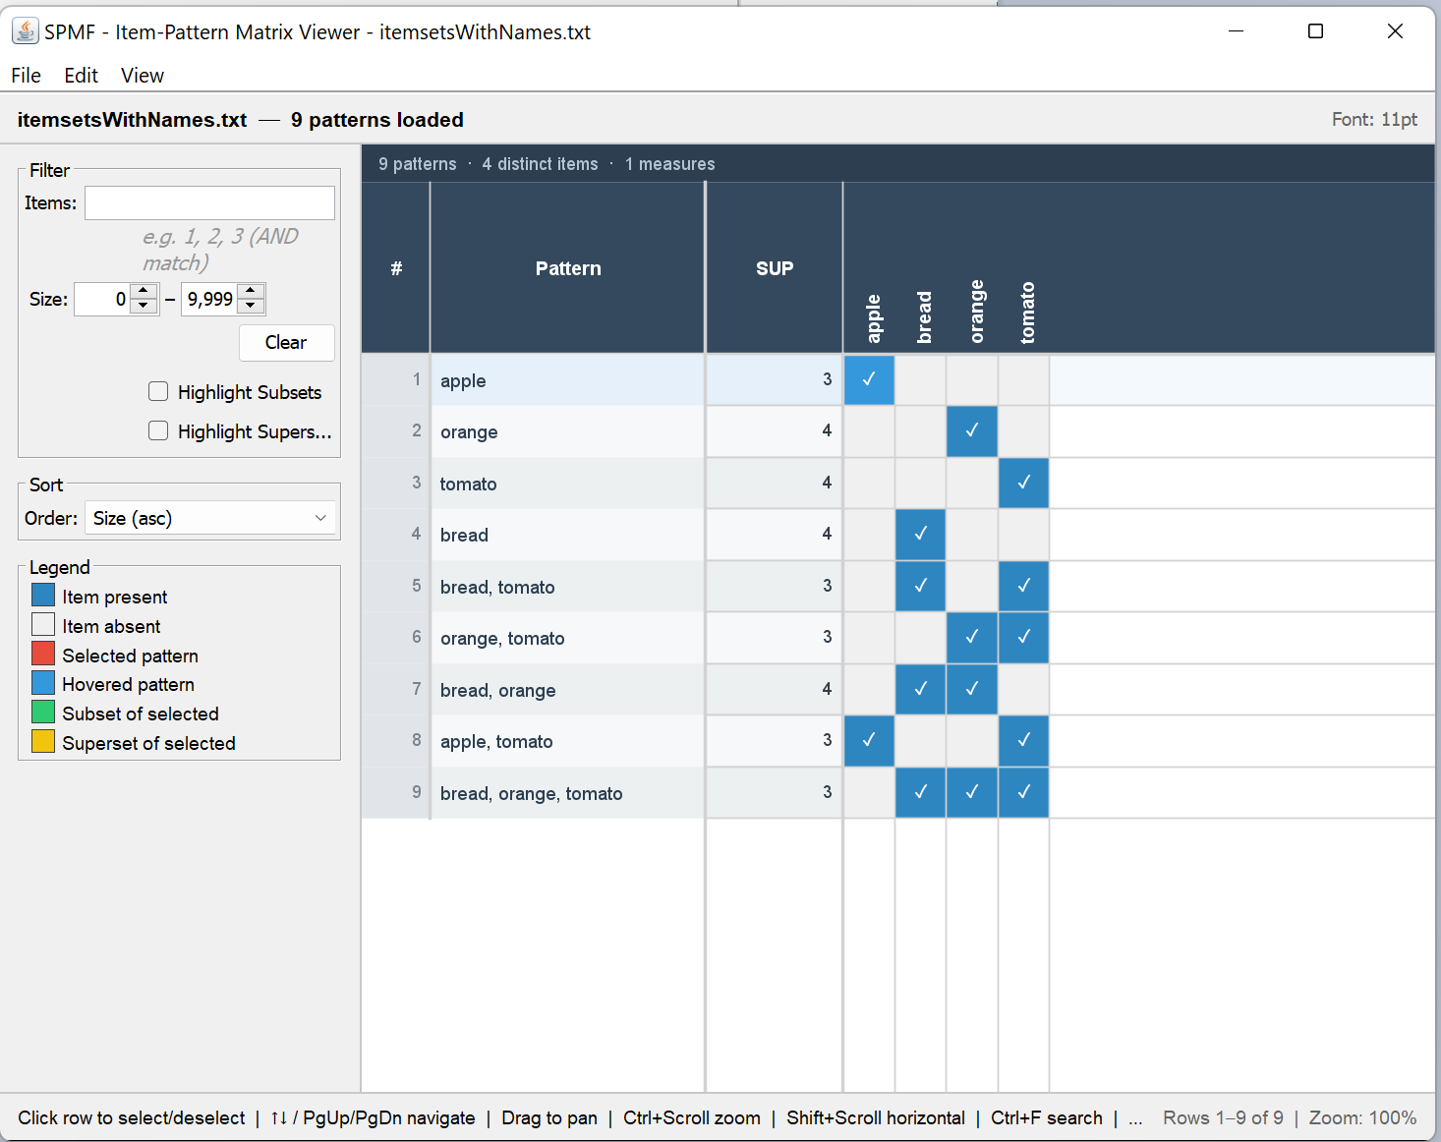The image size is (1441, 1142).
Task: Click the bread checkmark in row 4
Action: tap(921, 535)
